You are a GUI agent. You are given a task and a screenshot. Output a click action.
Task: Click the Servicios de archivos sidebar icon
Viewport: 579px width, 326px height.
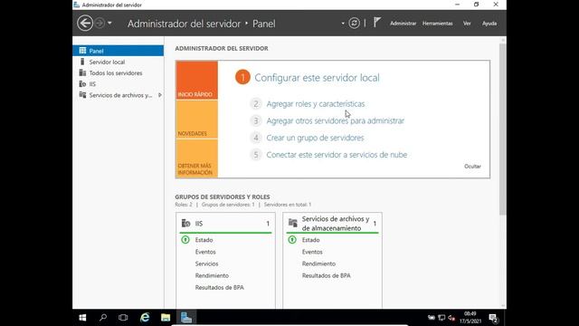coord(82,95)
